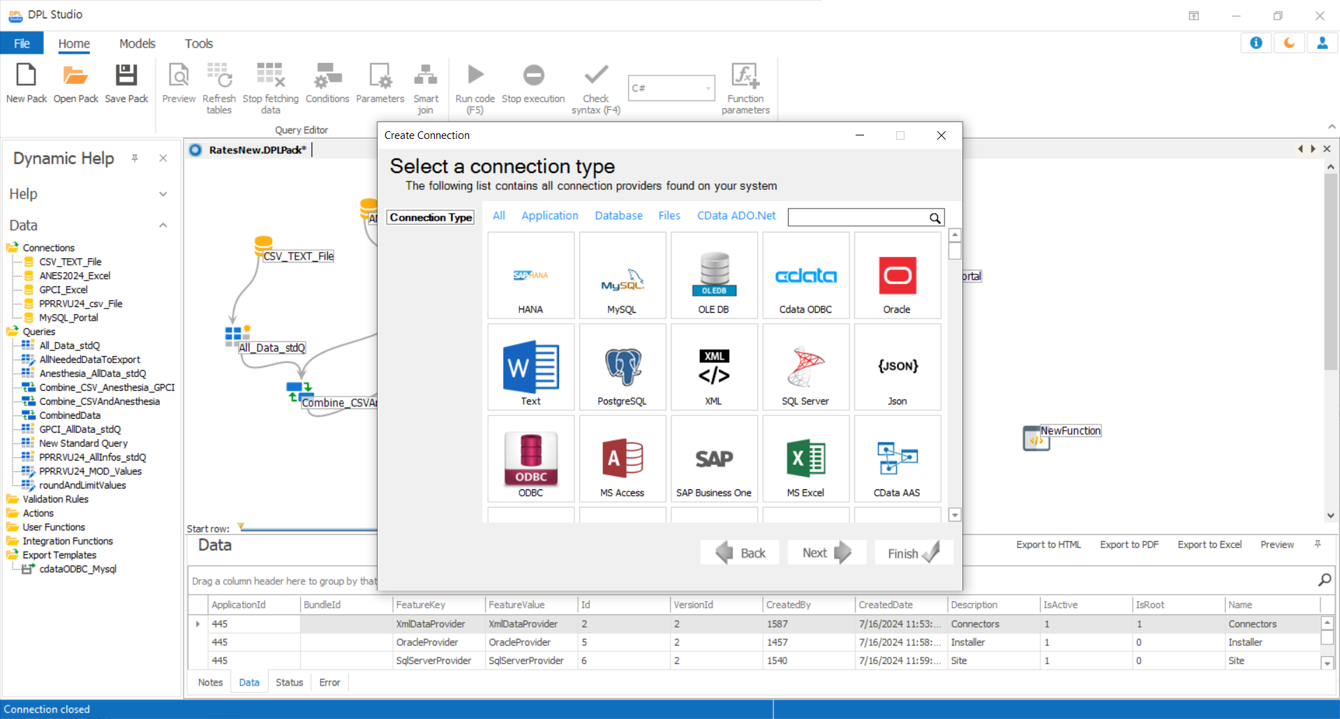The width and height of the screenshot is (1340, 719).
Task: Click Export to PDF link
Action: coord(1129,544)
